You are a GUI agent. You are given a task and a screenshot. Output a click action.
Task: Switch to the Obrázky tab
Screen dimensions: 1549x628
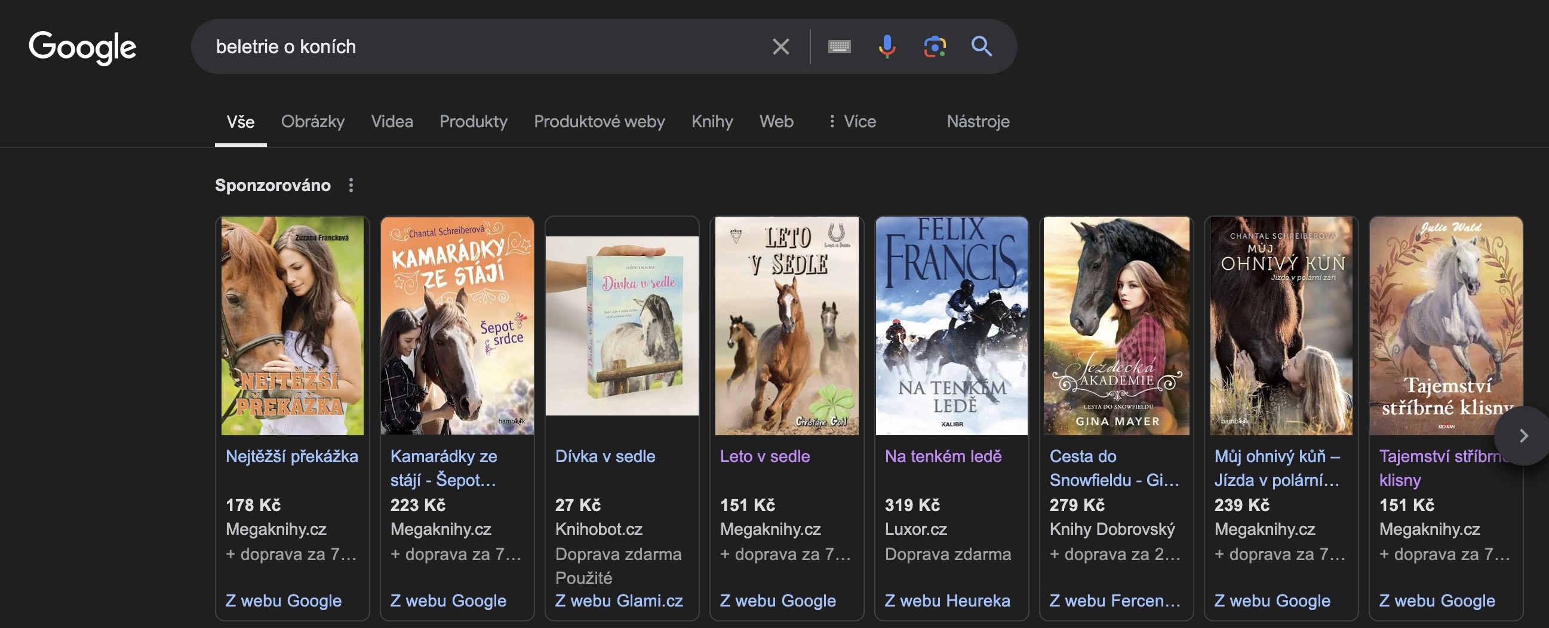pos(313,121)
